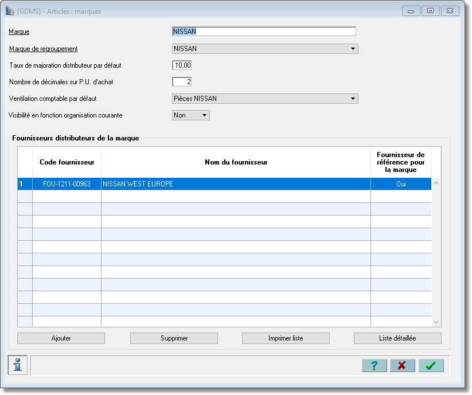Click the Marque underlined label link

[x=19, y=32]
